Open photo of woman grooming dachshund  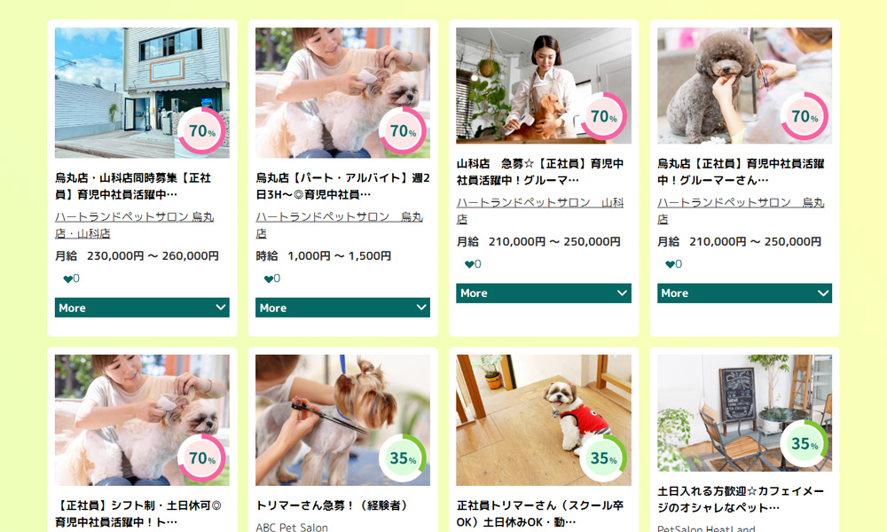(x=544, y=85)
